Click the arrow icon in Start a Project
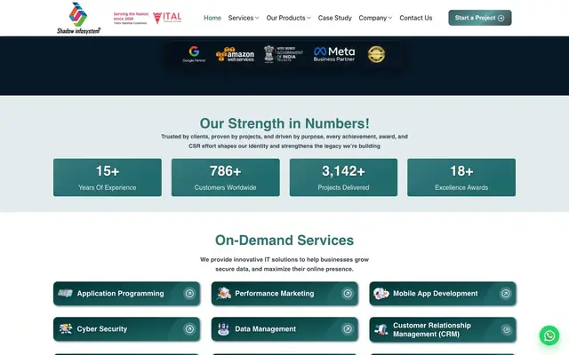The height and width of the screenshot is (355, 569). (x=501, y=18)
